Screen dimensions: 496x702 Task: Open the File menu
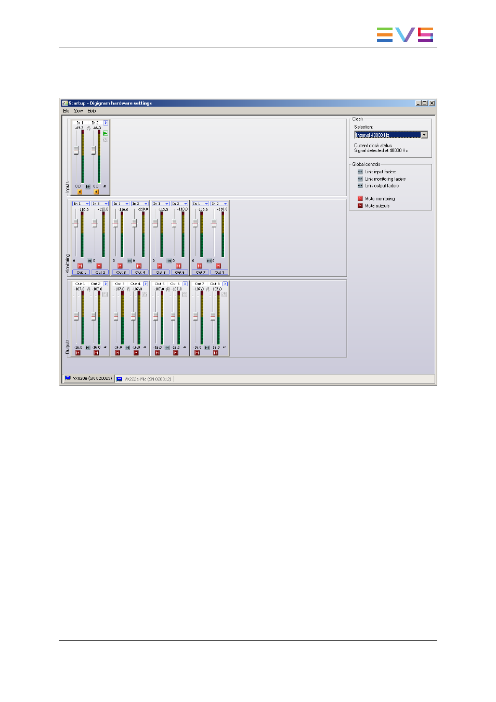pyautogui.click(x=66, y=111)
